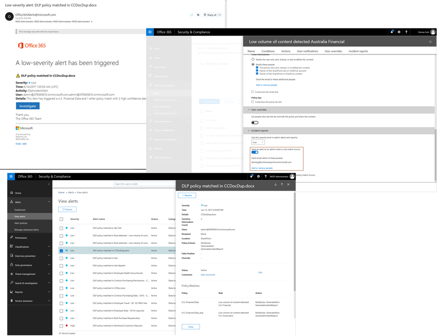
Task: Open the app launcher waffle in lower window
Action: click(11, 176)
